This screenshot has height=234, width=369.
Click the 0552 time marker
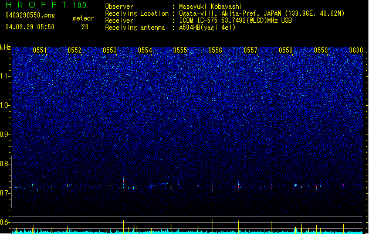75,50
